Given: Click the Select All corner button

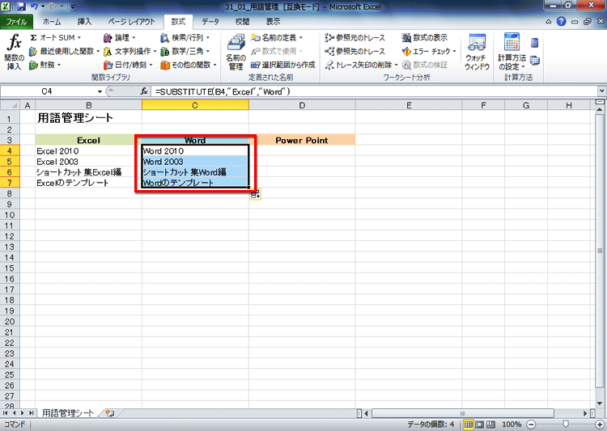Looking at the screenshot, I should [10, 105].
